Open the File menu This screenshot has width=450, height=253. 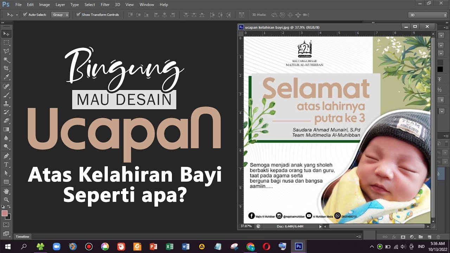(x=19, y=5)
